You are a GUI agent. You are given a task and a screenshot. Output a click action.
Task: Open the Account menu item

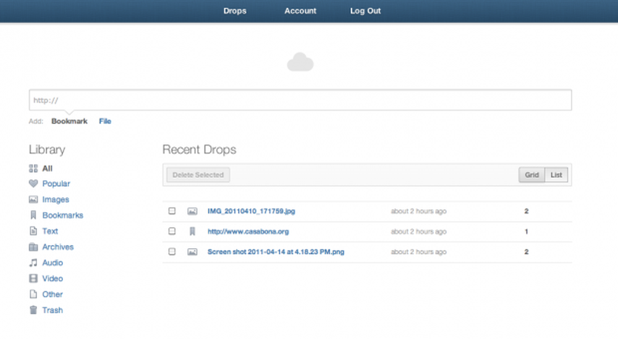pos(300,11)
